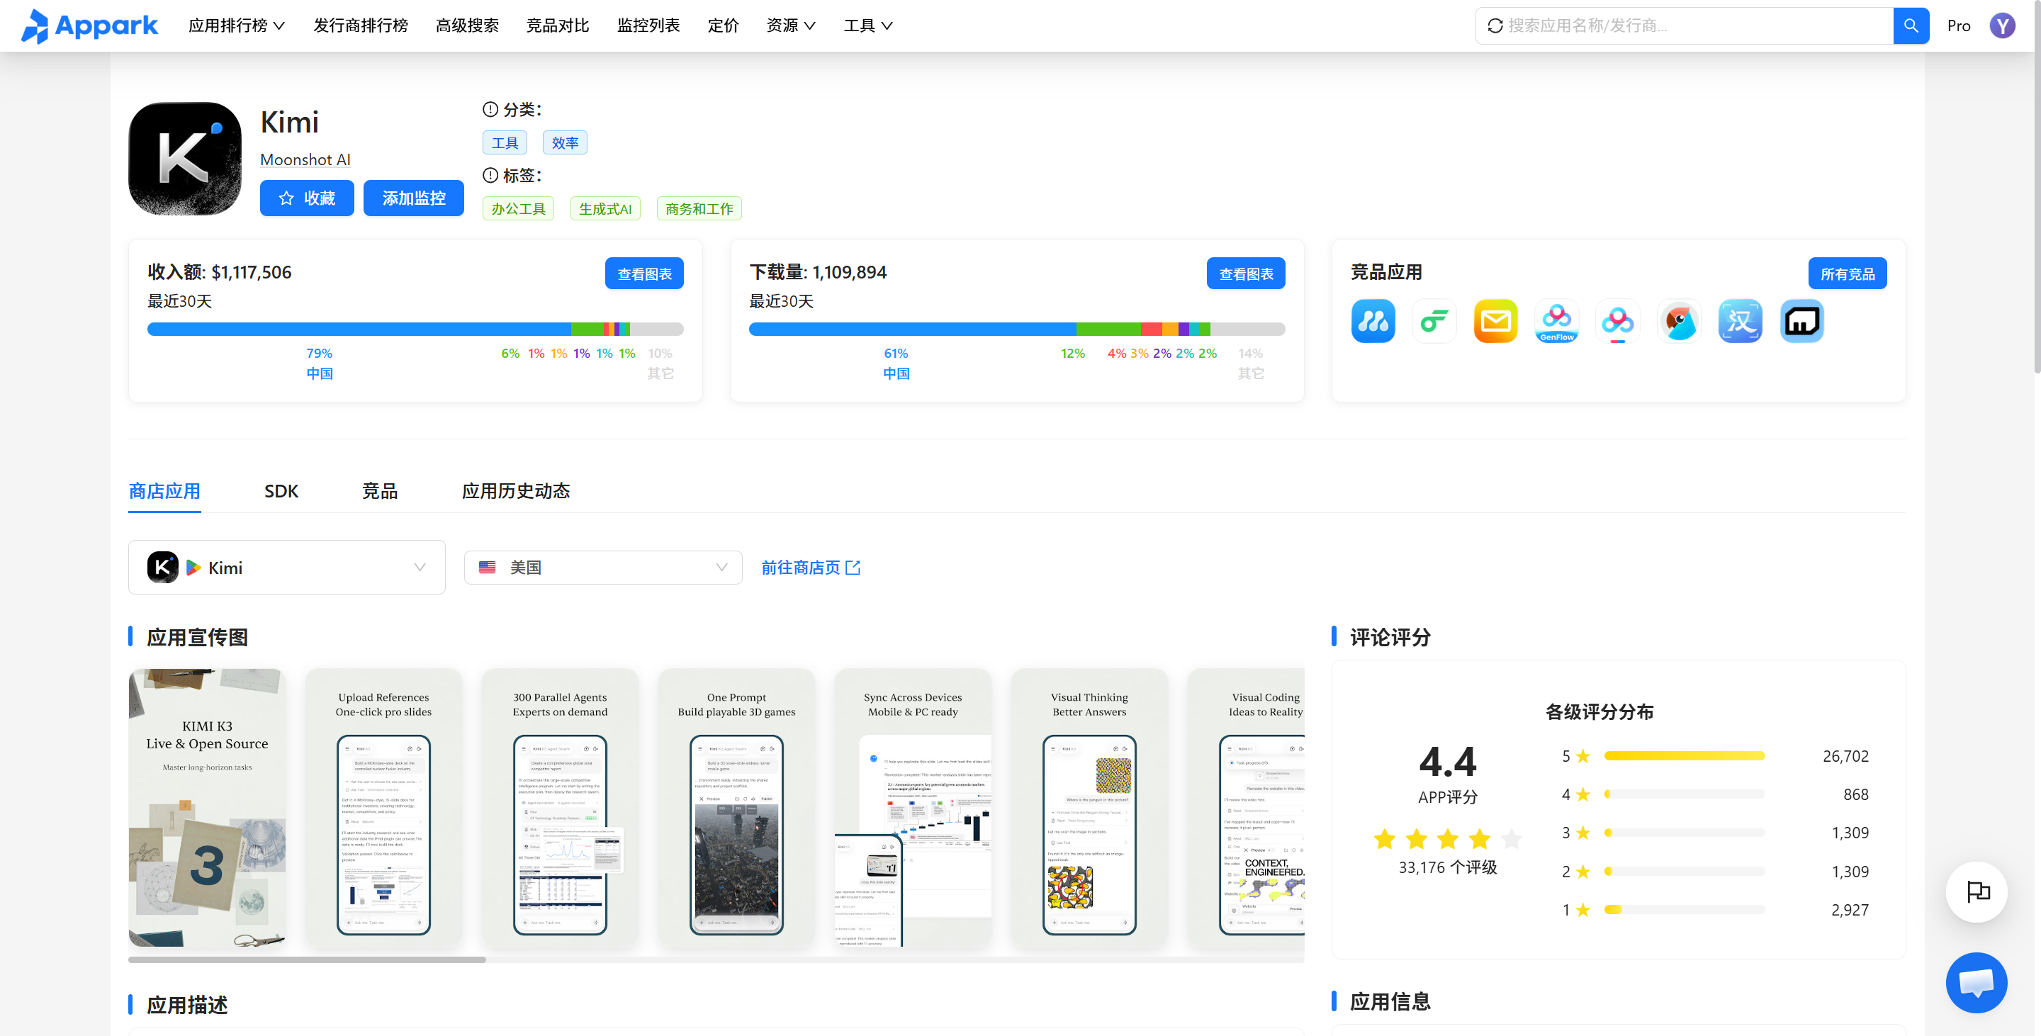The image size is (2041, 1036).
Task: Open the 美国 country dropdown
Action: 603,568
